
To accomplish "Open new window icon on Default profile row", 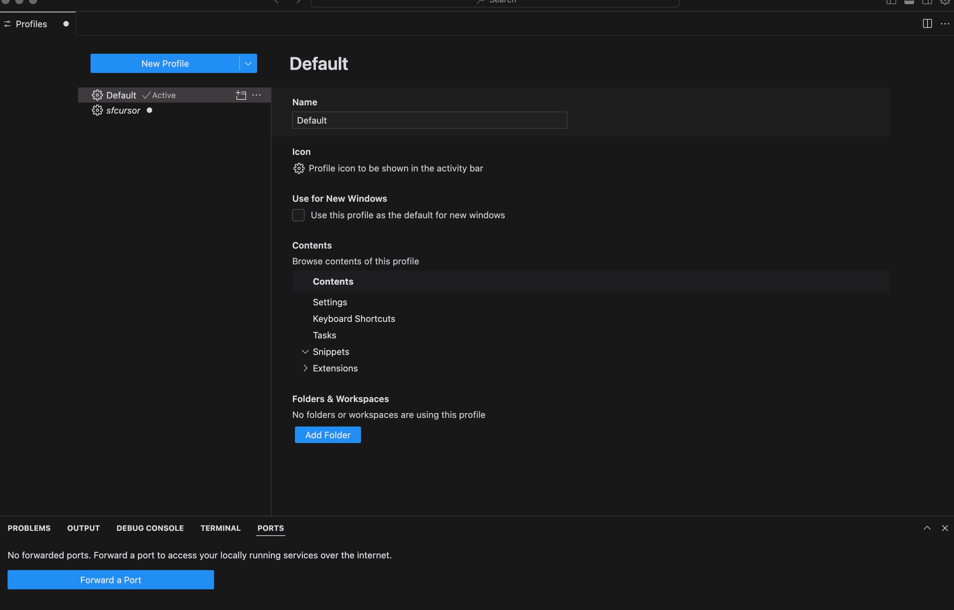I will (241, 95).
